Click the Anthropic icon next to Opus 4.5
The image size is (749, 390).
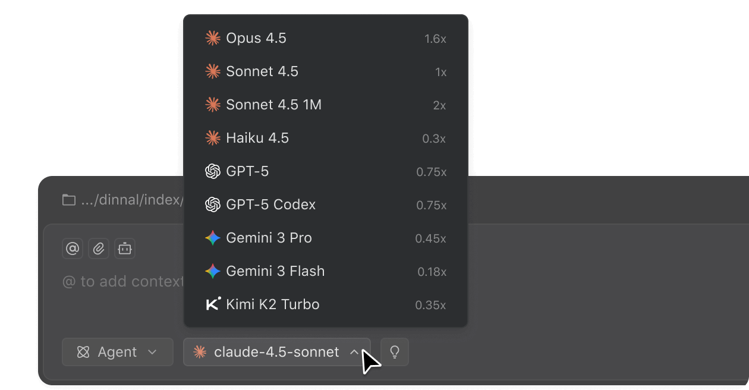pyautogui.click(x=212, y=38)
